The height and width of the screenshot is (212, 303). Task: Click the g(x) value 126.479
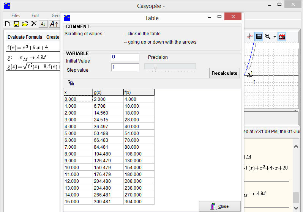pyautogui.click(x=108, y=161)
